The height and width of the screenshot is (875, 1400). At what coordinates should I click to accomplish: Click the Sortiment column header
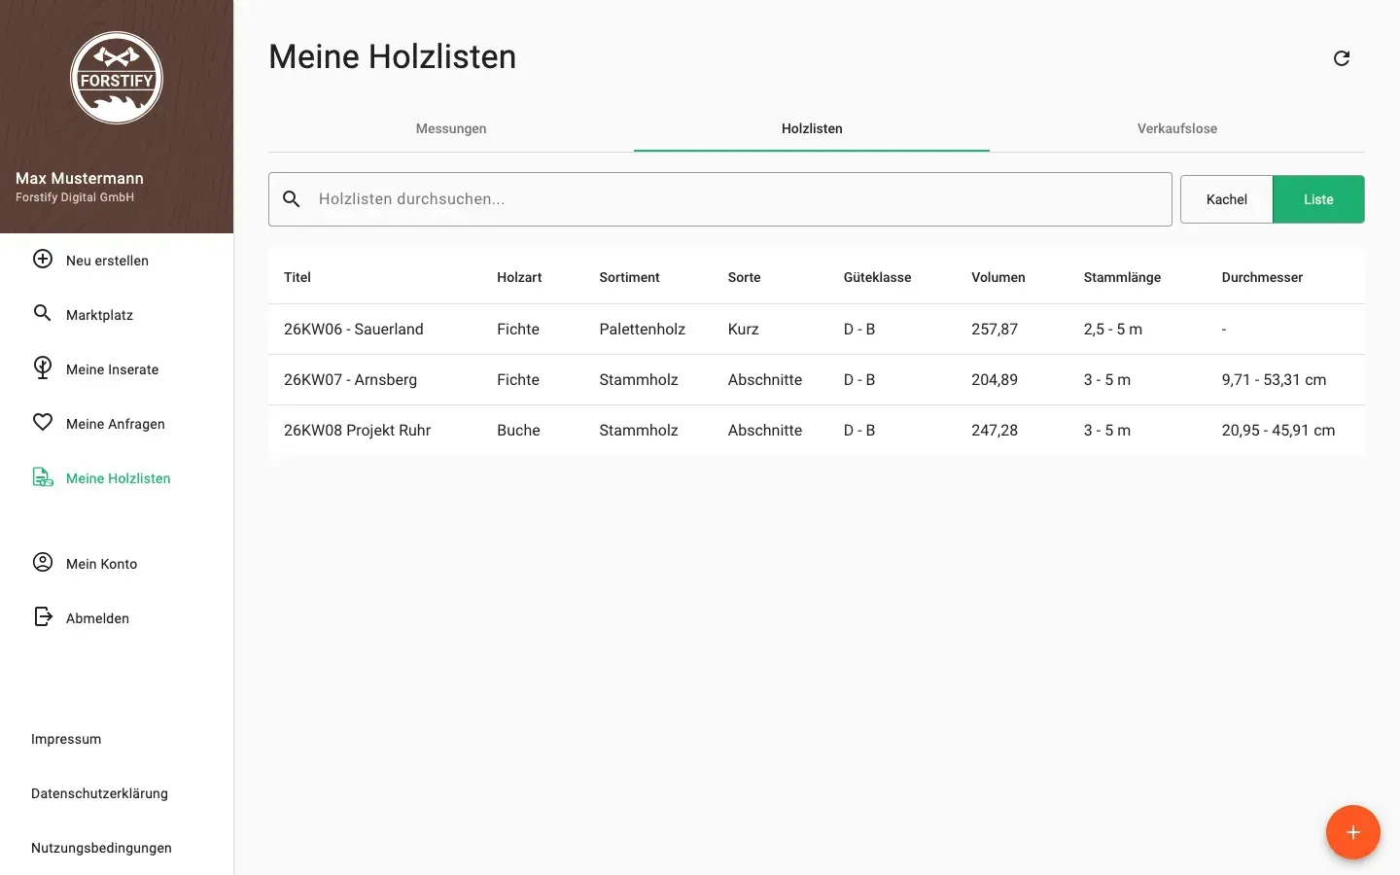pos(629,277)
